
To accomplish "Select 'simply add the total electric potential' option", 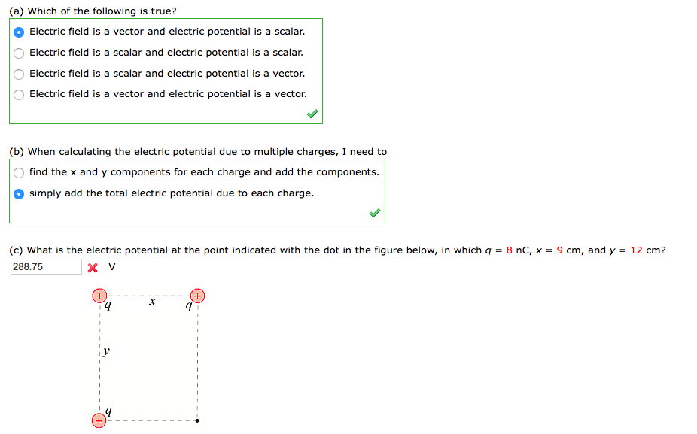I will click(18, 193).
